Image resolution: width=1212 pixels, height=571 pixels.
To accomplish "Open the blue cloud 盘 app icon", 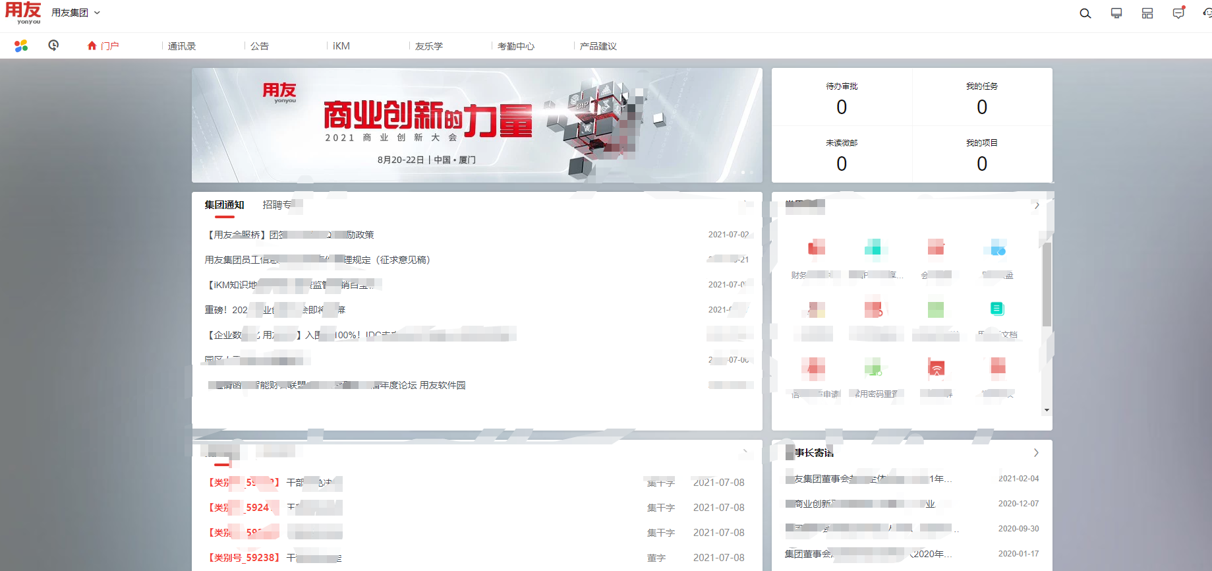I will pos(996,248).
